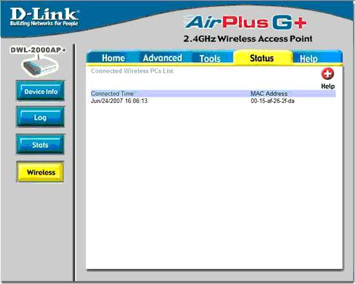
Task: View the Stats page
Action: coord(41,144)
